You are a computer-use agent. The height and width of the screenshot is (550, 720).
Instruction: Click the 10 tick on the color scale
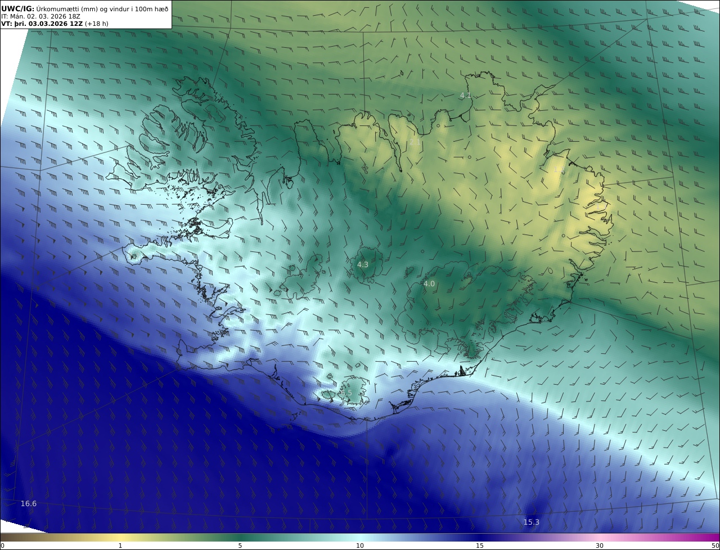[360, 546]
